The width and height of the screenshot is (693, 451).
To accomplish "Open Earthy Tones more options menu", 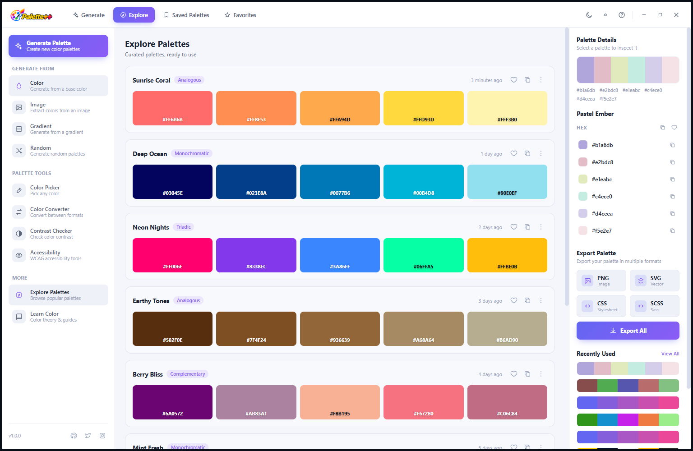I will point(541,300).
